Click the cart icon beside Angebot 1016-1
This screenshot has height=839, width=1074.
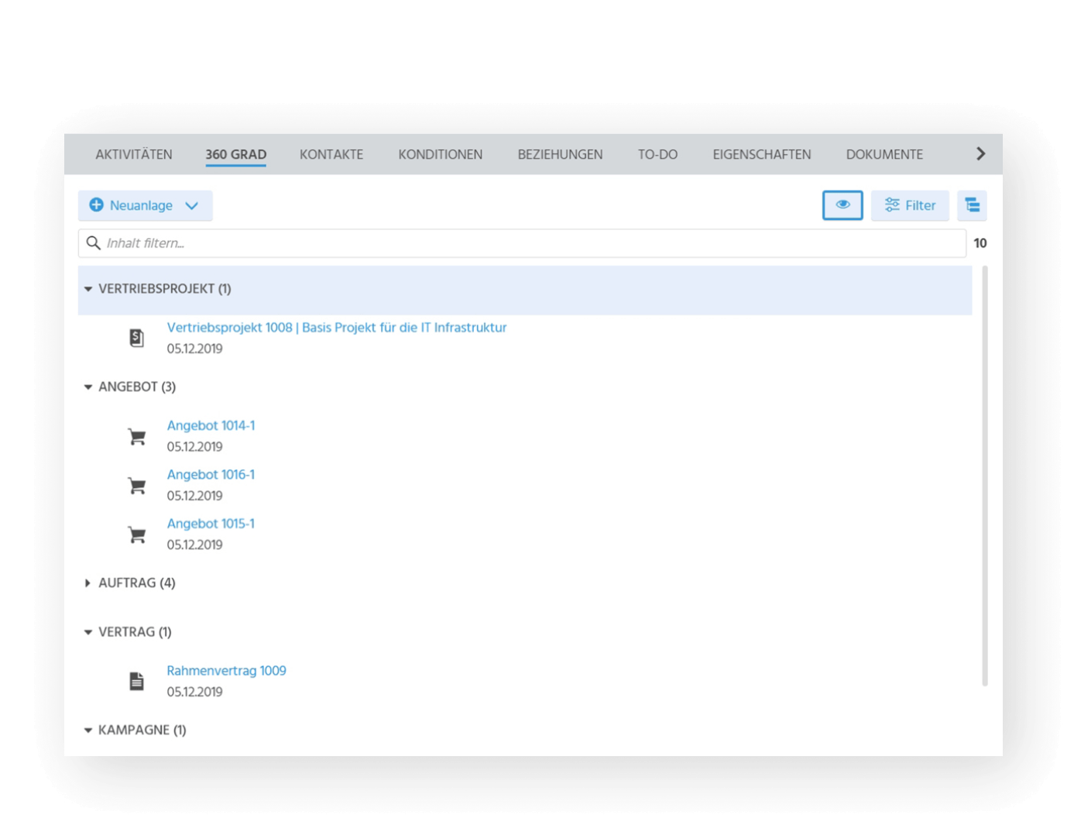[137, 486]
